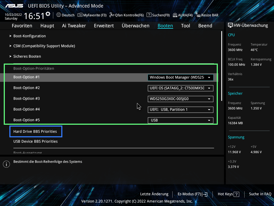Click the AURA light icon
This screenshot has width=274, height=206.
[x=175, y=15]
